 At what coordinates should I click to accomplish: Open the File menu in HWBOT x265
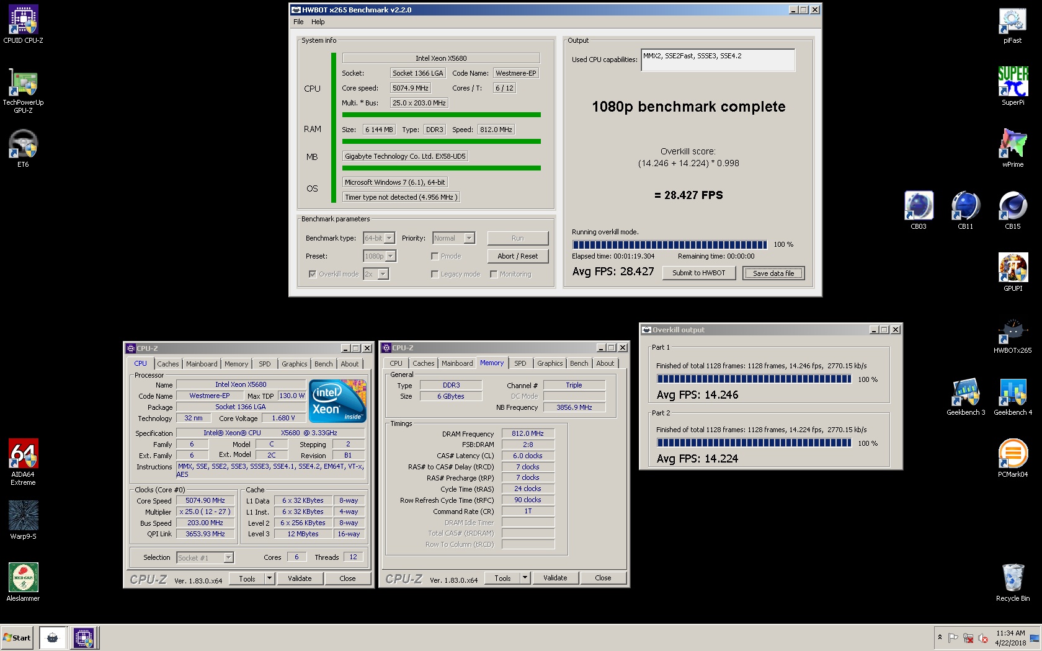298,22
